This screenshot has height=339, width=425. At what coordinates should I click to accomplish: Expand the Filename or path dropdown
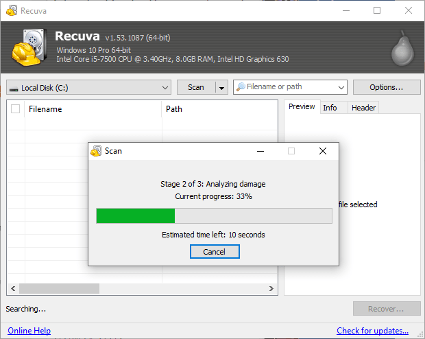coord(341,87)
